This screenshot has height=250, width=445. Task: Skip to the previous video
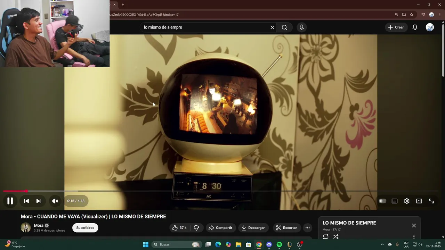26,201
